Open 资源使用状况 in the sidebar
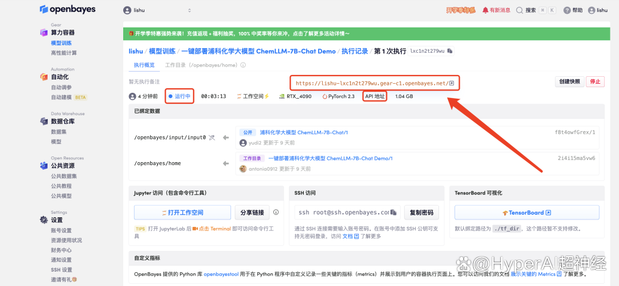 coord(66,240)
